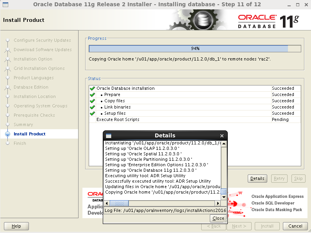Select Operating System Groups step

point(41,106)
